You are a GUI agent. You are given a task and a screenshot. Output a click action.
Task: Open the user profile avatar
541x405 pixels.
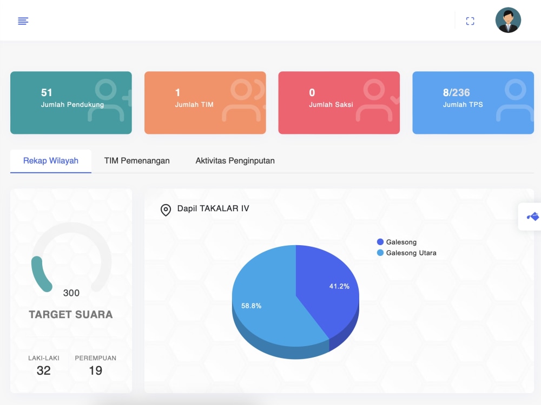click(508, 20)
